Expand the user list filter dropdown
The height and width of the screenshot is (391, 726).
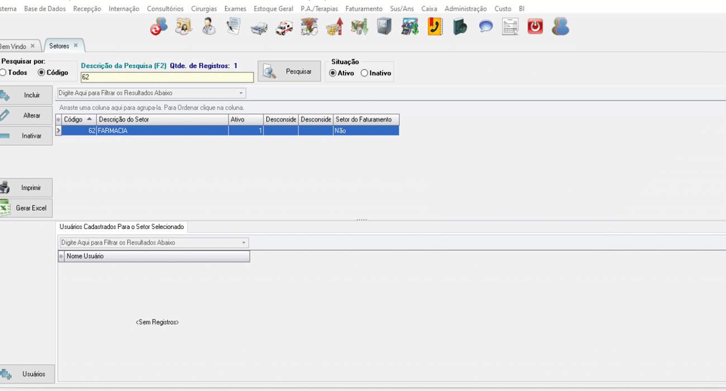click(x=243, y=243)
